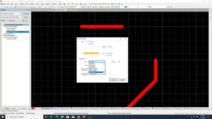Open the Layer dropdown showing Top Layer
The height and width of the screenshot is (119, 212).
tap(97, 61)
